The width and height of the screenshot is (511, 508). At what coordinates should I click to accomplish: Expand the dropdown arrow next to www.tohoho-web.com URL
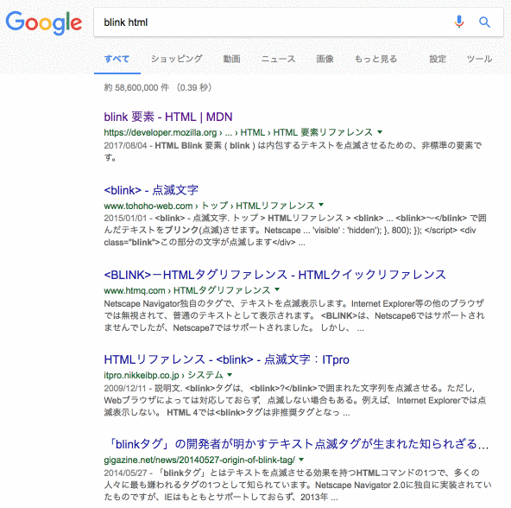tap(321, 205)
